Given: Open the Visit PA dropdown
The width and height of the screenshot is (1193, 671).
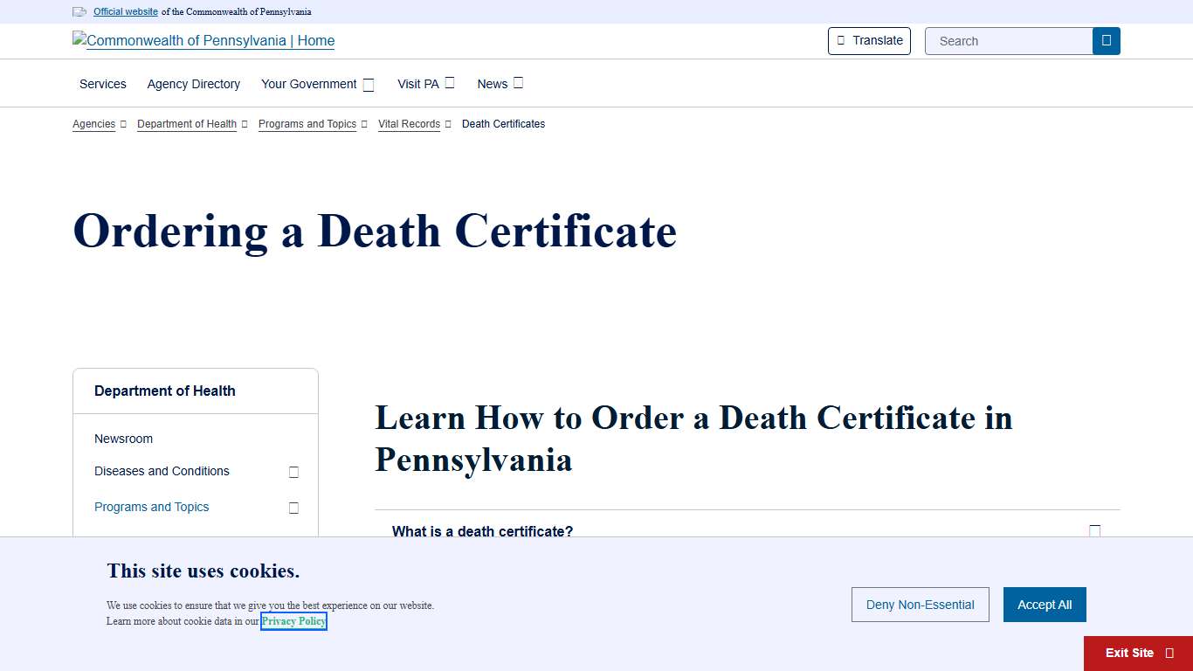Looking at the screenshot, I should coord(449,82).
